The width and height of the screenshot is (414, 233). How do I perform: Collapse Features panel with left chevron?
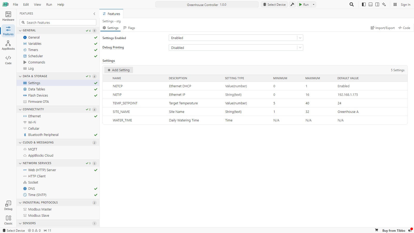[94, 14]
